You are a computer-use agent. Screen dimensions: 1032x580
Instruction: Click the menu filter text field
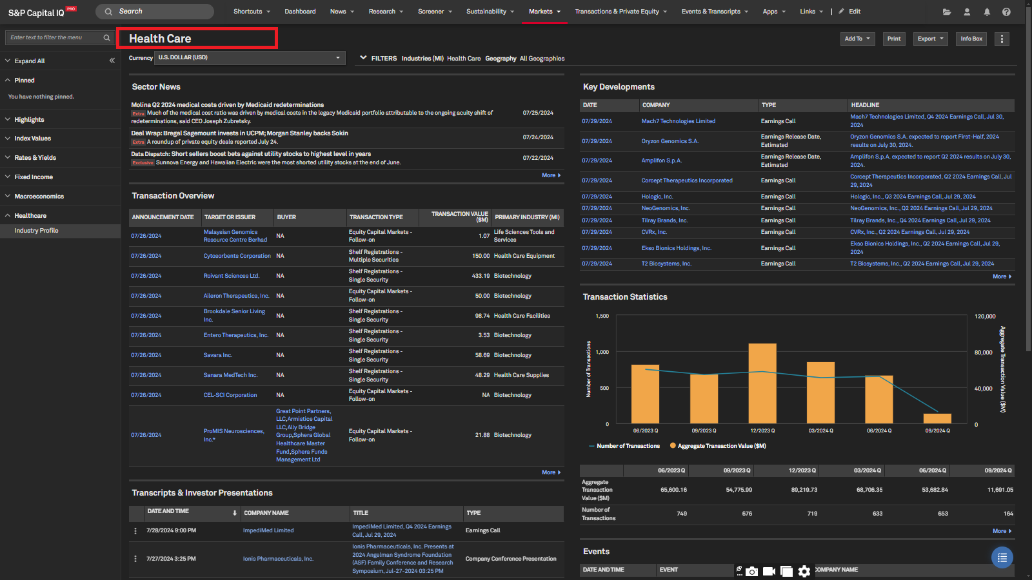coord(55,37)
